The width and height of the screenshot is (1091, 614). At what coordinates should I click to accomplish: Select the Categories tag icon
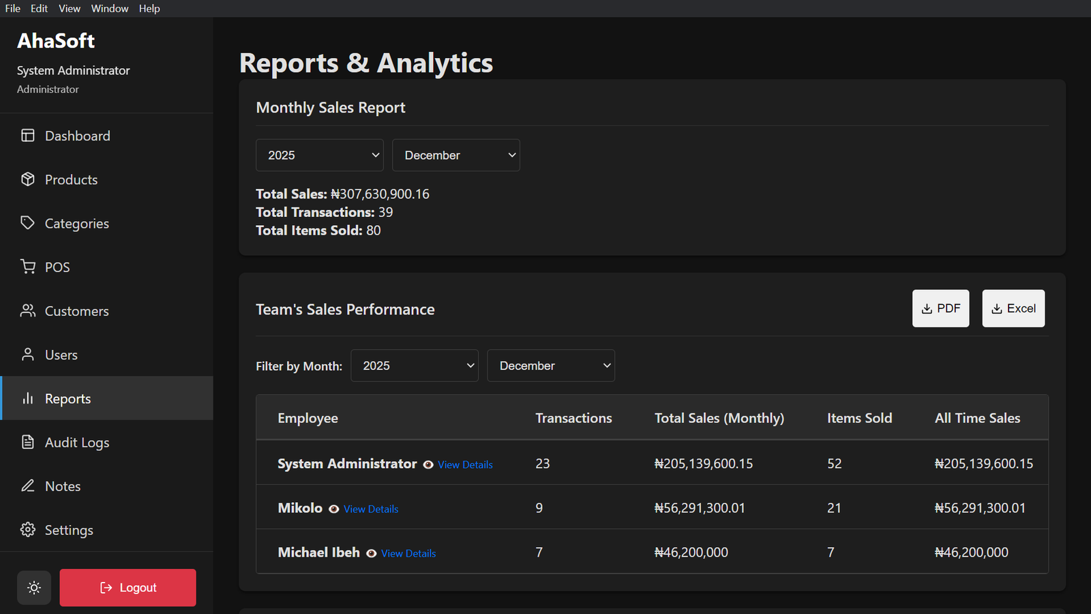pyautogui.click(x=28, y=223)
